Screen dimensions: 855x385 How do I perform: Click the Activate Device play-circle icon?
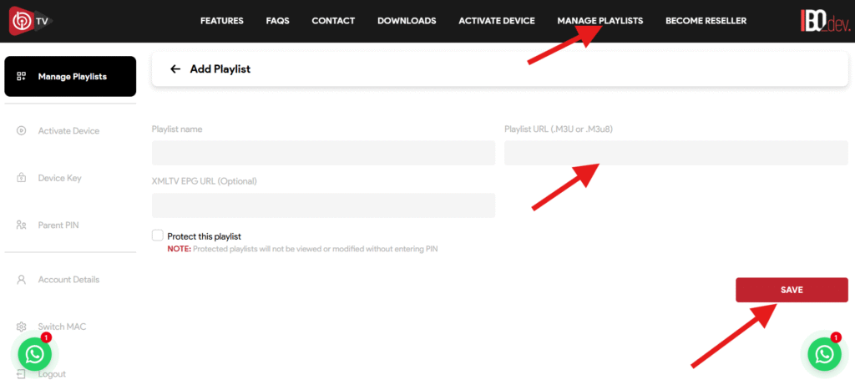21,131
